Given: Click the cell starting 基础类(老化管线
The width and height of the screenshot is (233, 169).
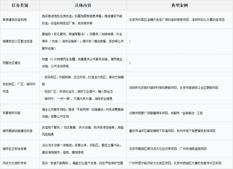Looking at the screenshot, I should tap(83, 41).
